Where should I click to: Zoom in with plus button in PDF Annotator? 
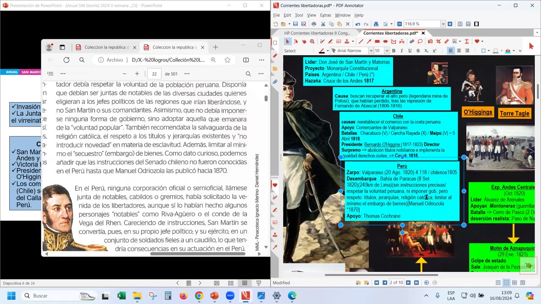[450, 24]
